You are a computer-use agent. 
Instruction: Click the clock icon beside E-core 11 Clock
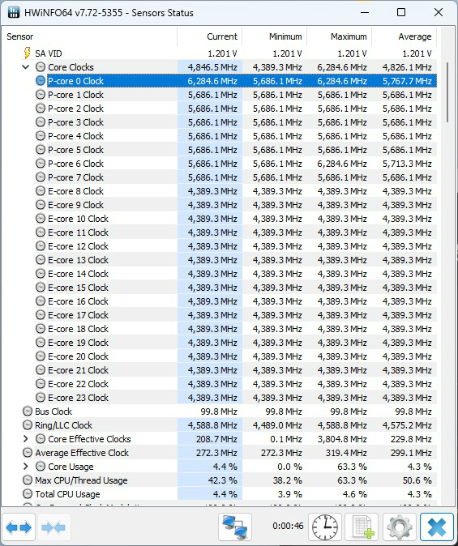click(x=41, y=232)
